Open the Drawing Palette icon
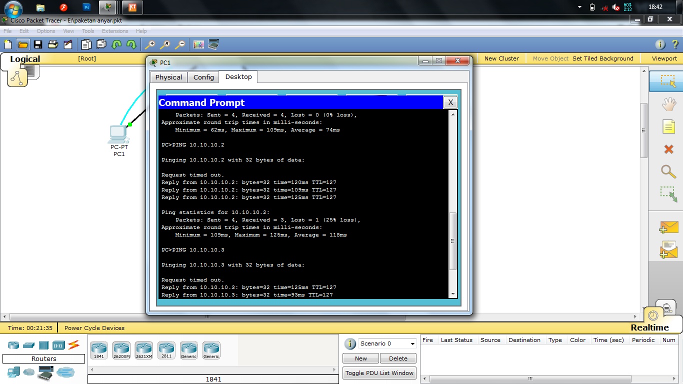This screenshot has width=683, height=384. pos(198,44)
